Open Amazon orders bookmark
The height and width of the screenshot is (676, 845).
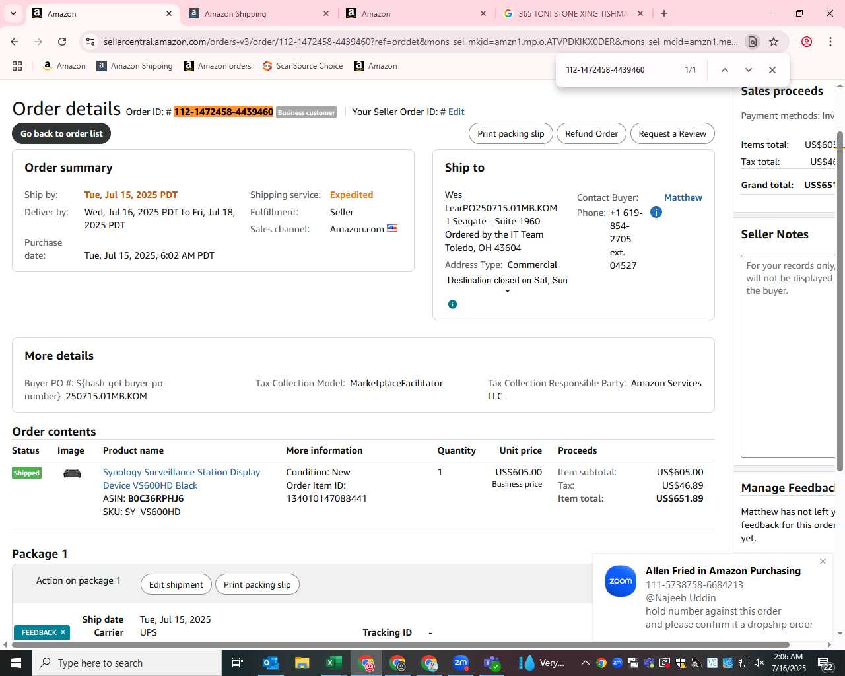click(x=218, y=66)
